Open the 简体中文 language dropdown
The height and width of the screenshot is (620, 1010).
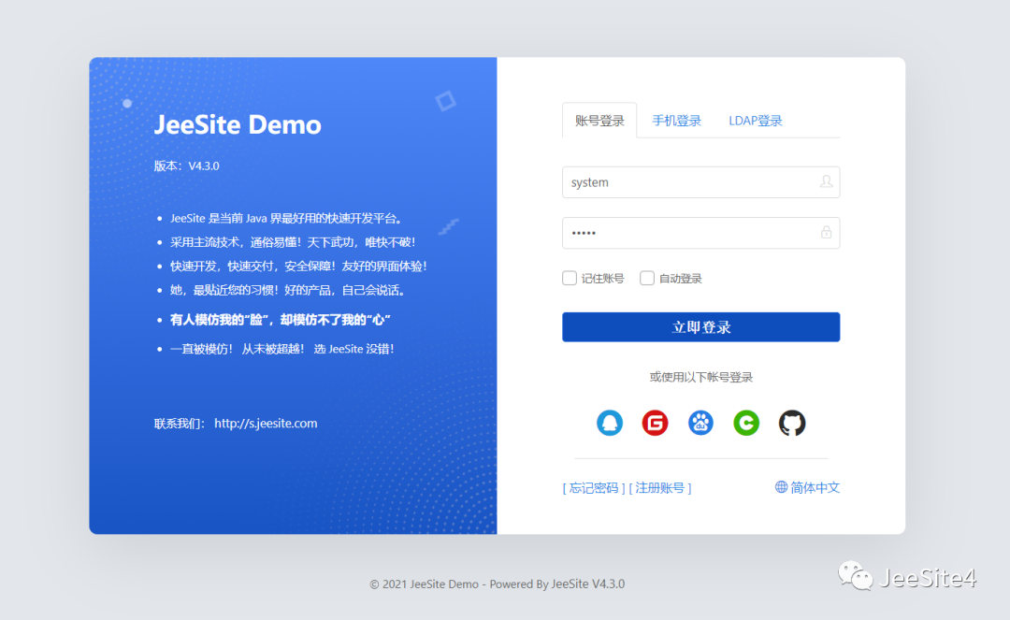pos(807,487)
